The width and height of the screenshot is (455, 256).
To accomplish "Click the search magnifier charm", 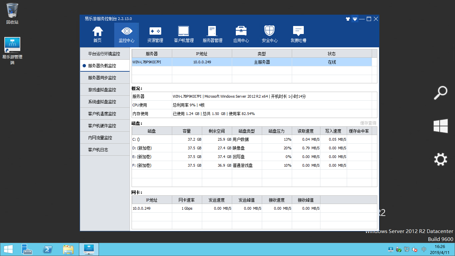I will click(x=440, y=93).
